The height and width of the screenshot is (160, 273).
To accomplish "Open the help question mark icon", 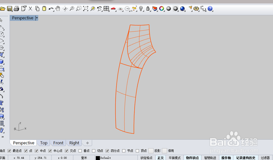I will pyautogui.click(x=210, y=8).
